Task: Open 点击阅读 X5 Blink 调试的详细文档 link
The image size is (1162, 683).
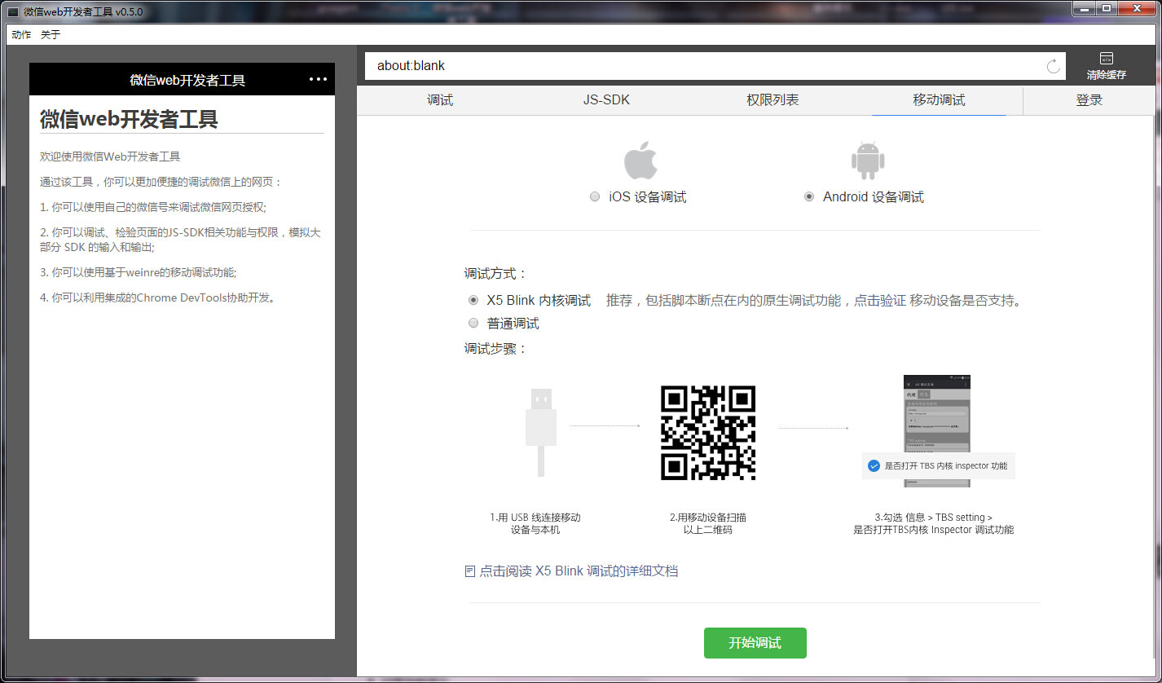Action: pos(578,571)
